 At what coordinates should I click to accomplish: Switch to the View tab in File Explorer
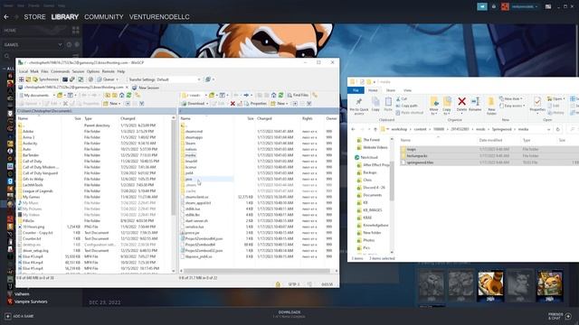pyautogui.click(x=407, y=90)
